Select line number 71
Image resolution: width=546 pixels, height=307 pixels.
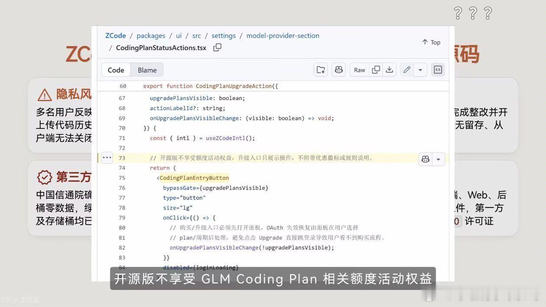(122, 138)
